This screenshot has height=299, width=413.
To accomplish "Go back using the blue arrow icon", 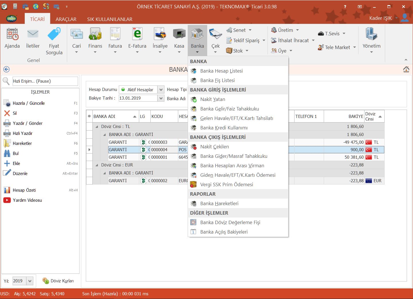I will click(6, 69).
